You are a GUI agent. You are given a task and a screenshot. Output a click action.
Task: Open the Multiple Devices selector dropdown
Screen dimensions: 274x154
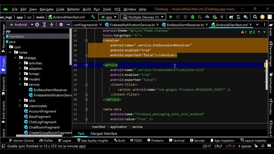(x=143, y=17)
